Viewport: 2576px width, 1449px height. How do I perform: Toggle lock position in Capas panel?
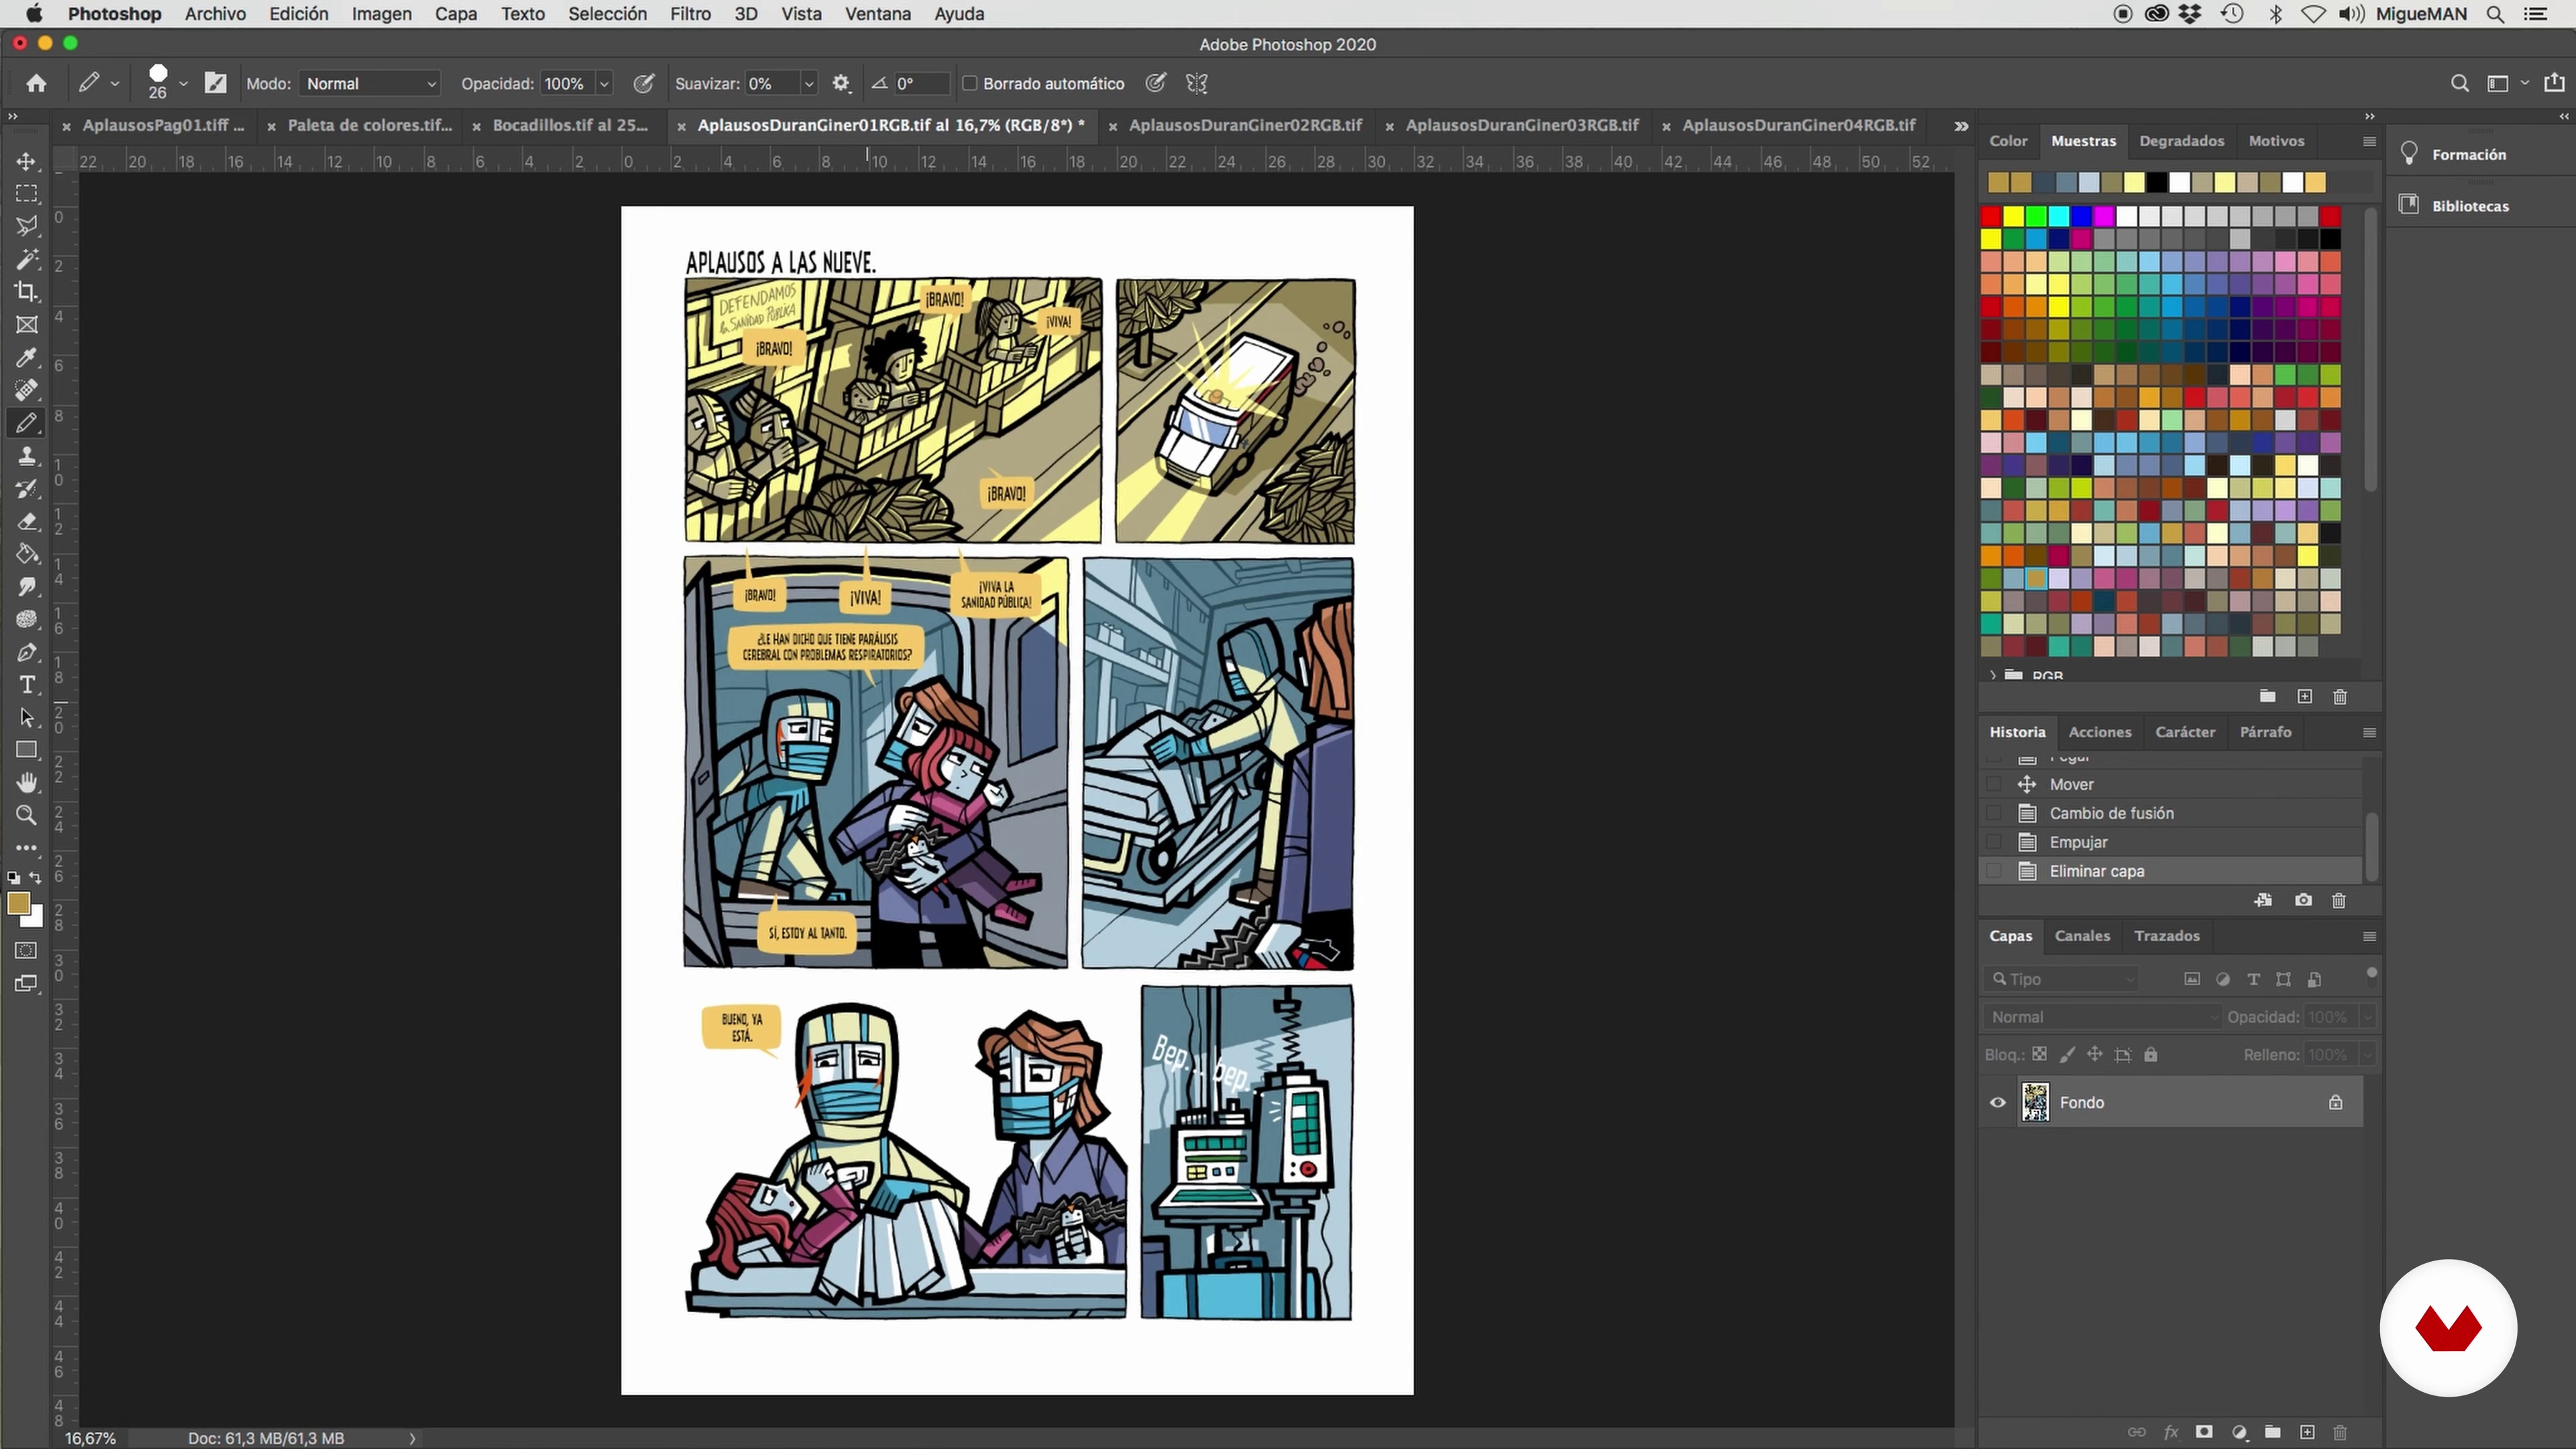pos(2095,1054)
